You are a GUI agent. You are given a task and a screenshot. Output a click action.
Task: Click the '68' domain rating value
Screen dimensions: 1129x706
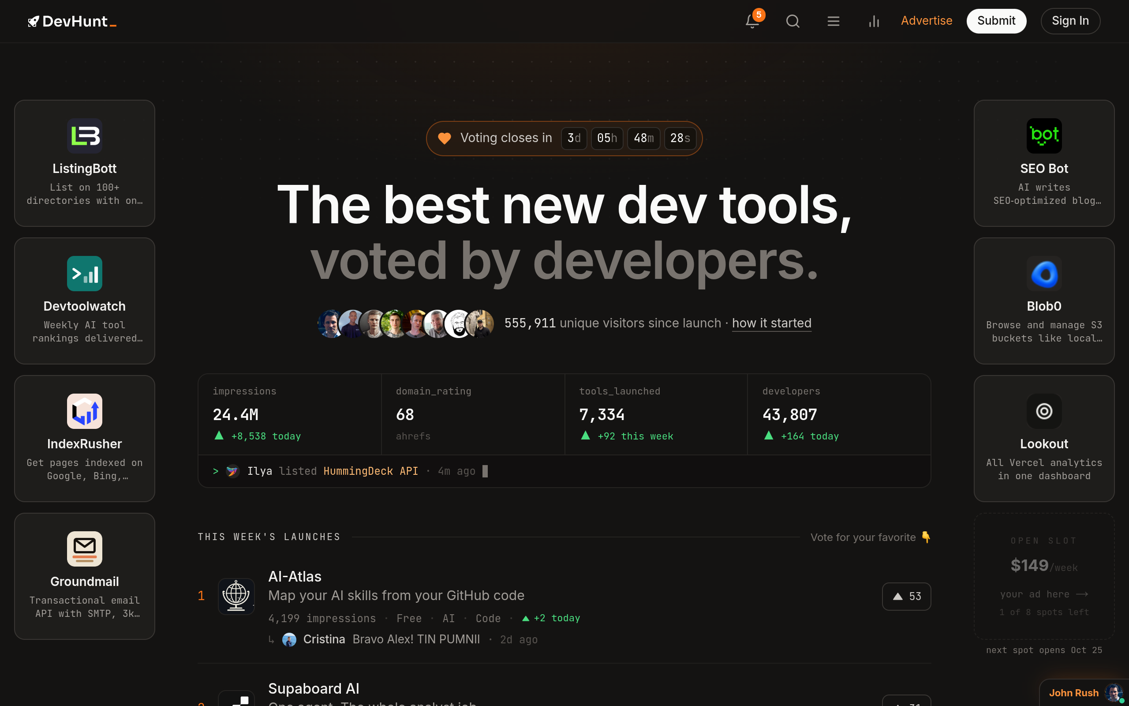(405, 415)
